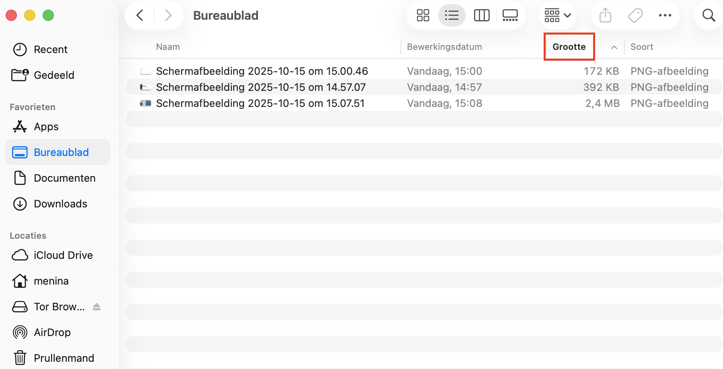Open the Tags icon in the toolbar

coord(635,15)
